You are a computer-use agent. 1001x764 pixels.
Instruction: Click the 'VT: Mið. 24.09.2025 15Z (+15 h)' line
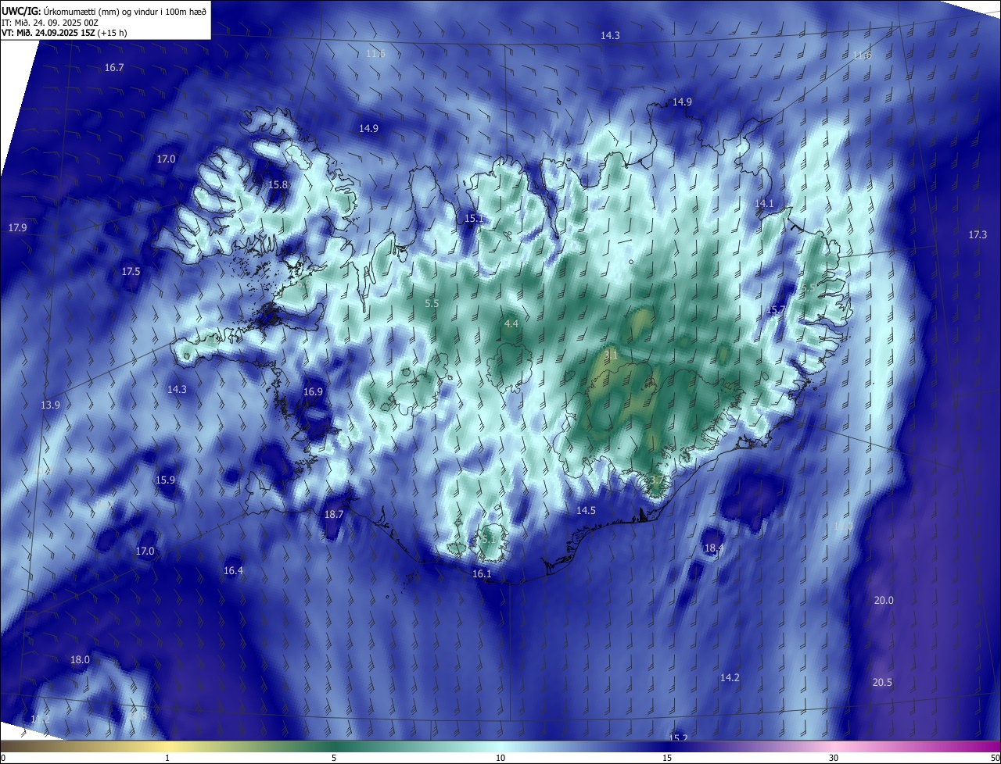(x=64, y=33)
